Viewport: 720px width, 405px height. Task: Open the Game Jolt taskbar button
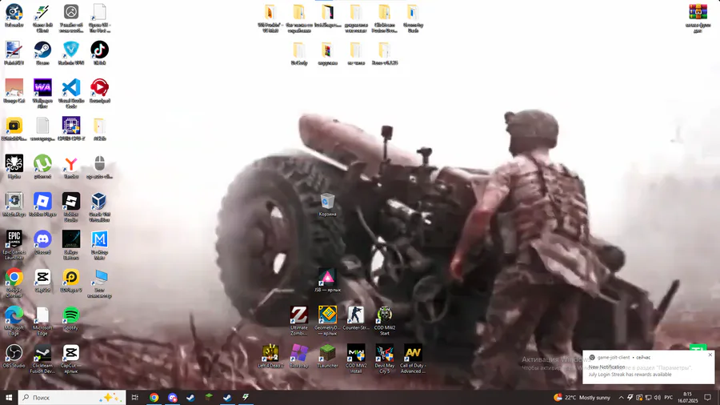(x=246, y=397)
